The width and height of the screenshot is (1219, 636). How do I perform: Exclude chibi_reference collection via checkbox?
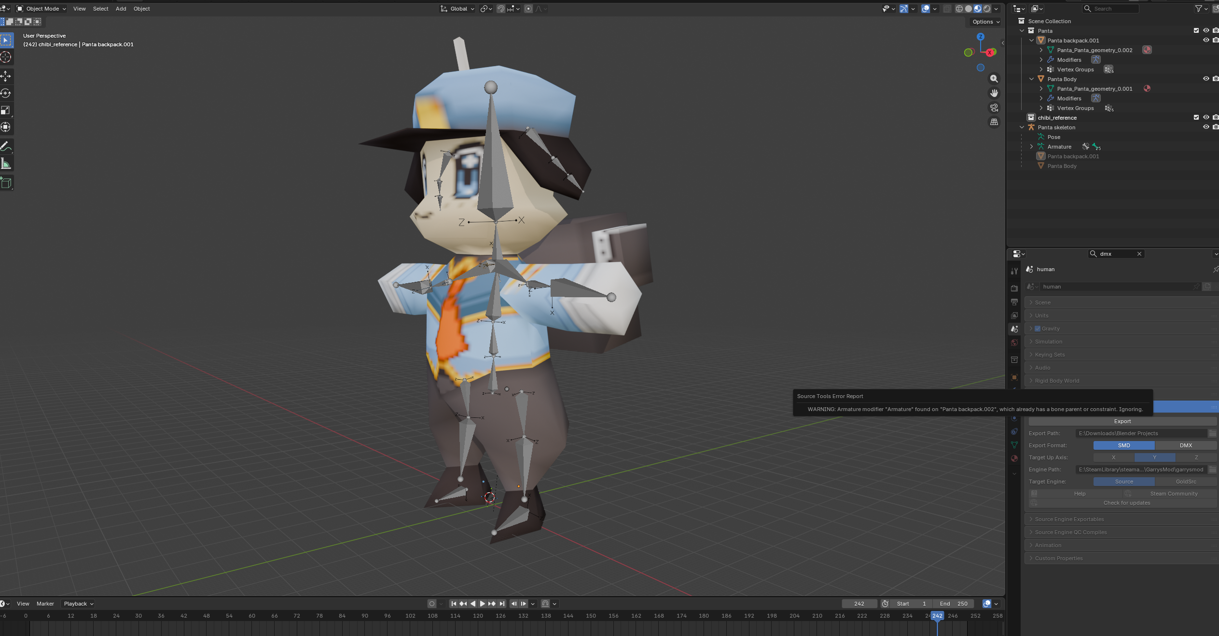(x=1196, y=117)
